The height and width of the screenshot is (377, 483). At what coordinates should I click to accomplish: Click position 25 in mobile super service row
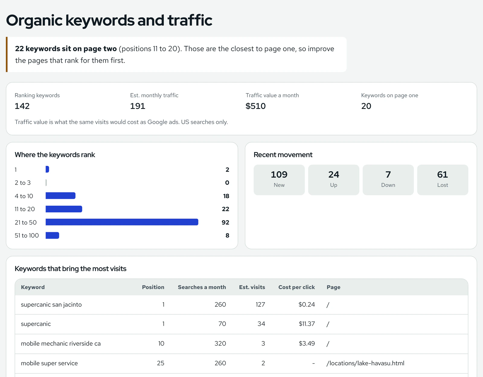click(161, 363)
